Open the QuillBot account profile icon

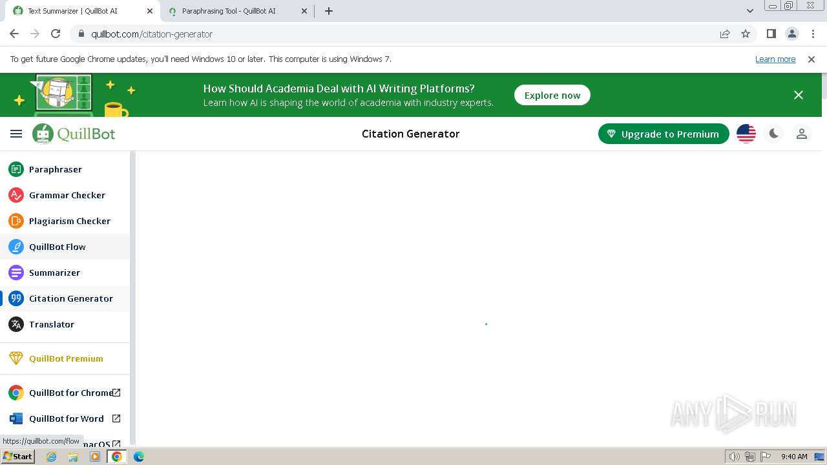802,134
